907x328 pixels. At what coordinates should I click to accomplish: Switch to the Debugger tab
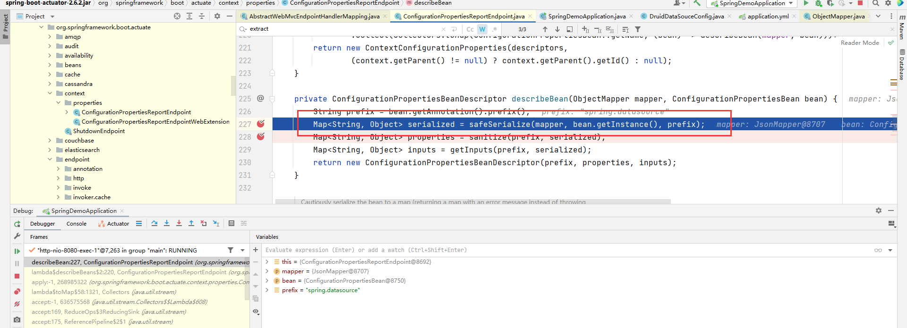[x=43, y=224]
